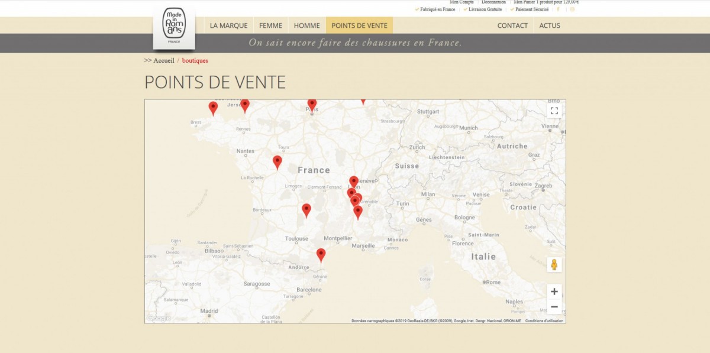This screenshot has height=353, width=710.
Task: Zoom in on the map
Action: click(554, 292)
